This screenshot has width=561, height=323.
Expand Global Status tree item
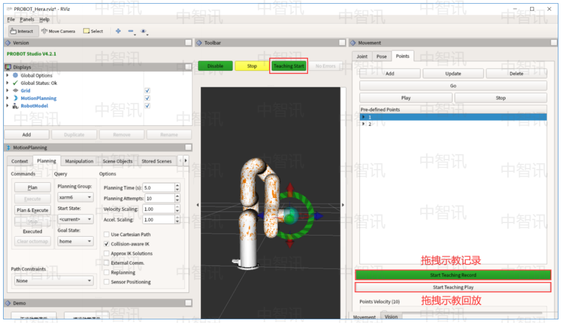point(7,83)
